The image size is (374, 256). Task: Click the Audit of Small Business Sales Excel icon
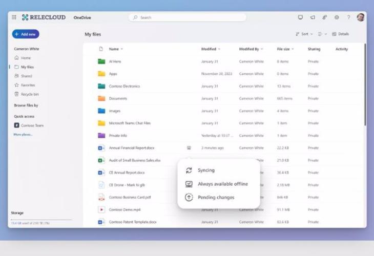tap(101, 160)
